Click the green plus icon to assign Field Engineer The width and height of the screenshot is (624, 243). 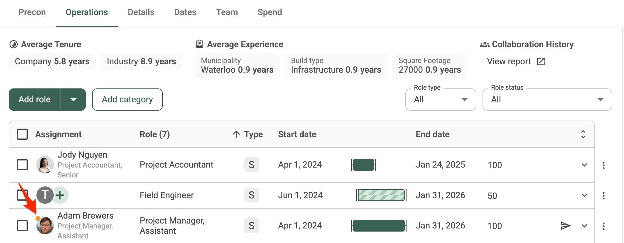tap(60, 195)
